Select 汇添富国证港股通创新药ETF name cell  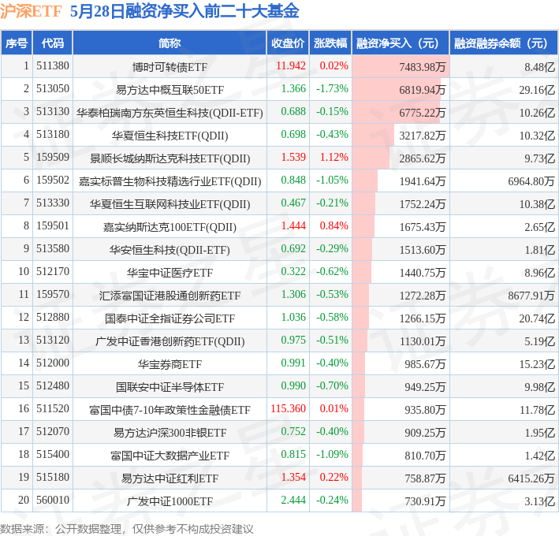point(170,295)
